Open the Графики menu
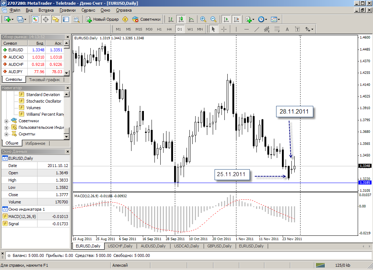 coord(68,10)
